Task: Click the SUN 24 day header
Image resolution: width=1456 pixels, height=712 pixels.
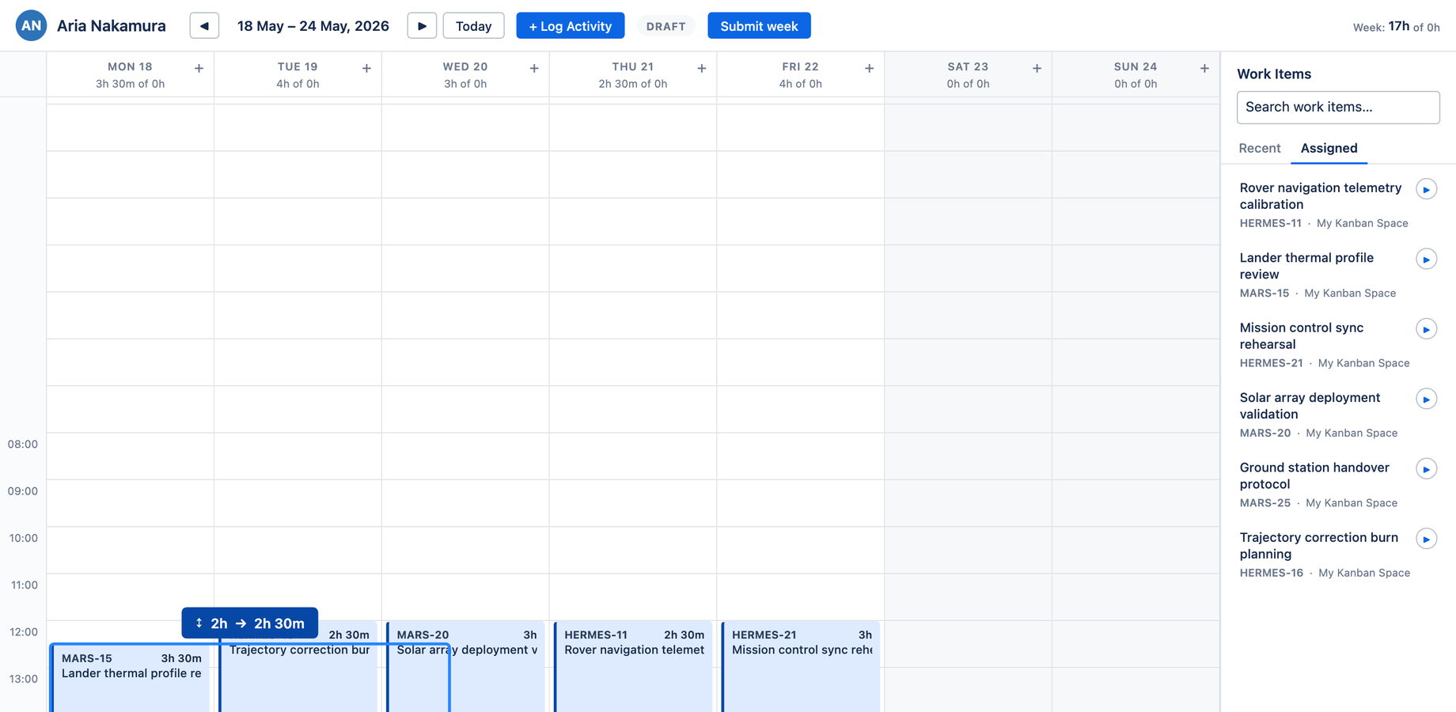Action: [1136, 75]
